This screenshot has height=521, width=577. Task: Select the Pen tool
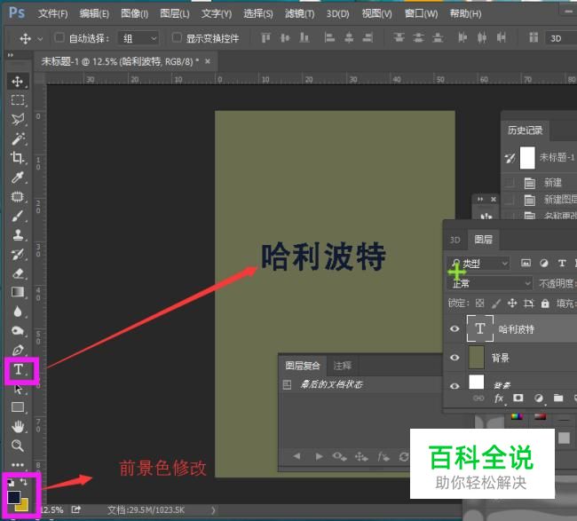pos(17,350)
